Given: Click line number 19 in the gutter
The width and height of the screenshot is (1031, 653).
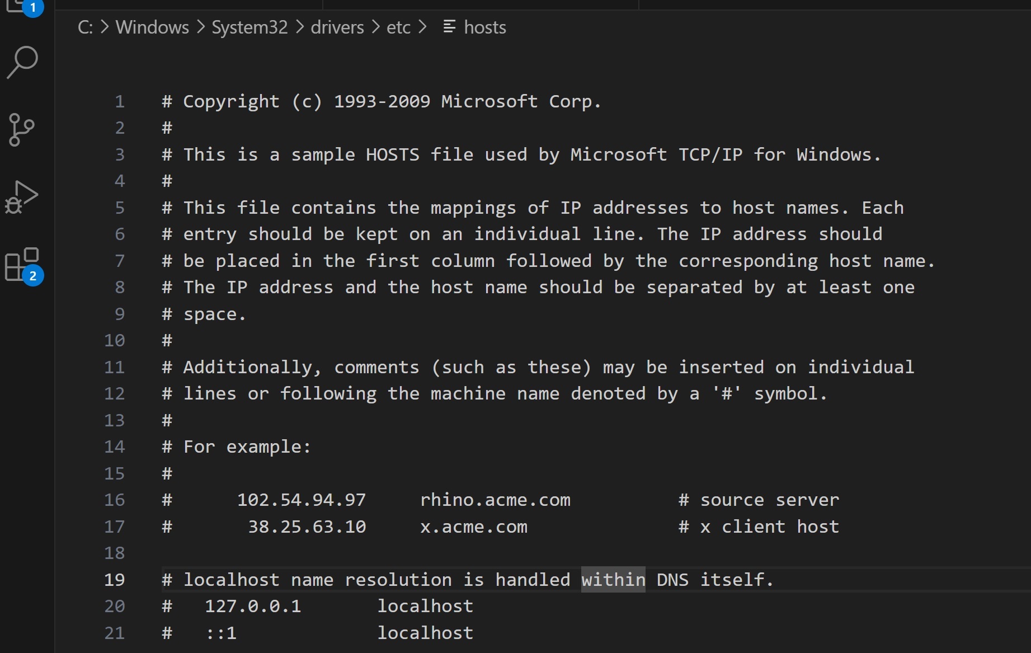Looking at the screenshot, I should pyautogui.click(x=115, y=580).
